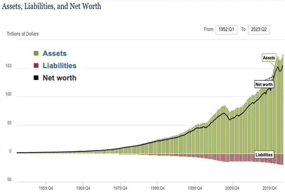Screen dimensions: 285x196
Task: Click the black Net worth legend swatch
Action: tap(36, 78)
